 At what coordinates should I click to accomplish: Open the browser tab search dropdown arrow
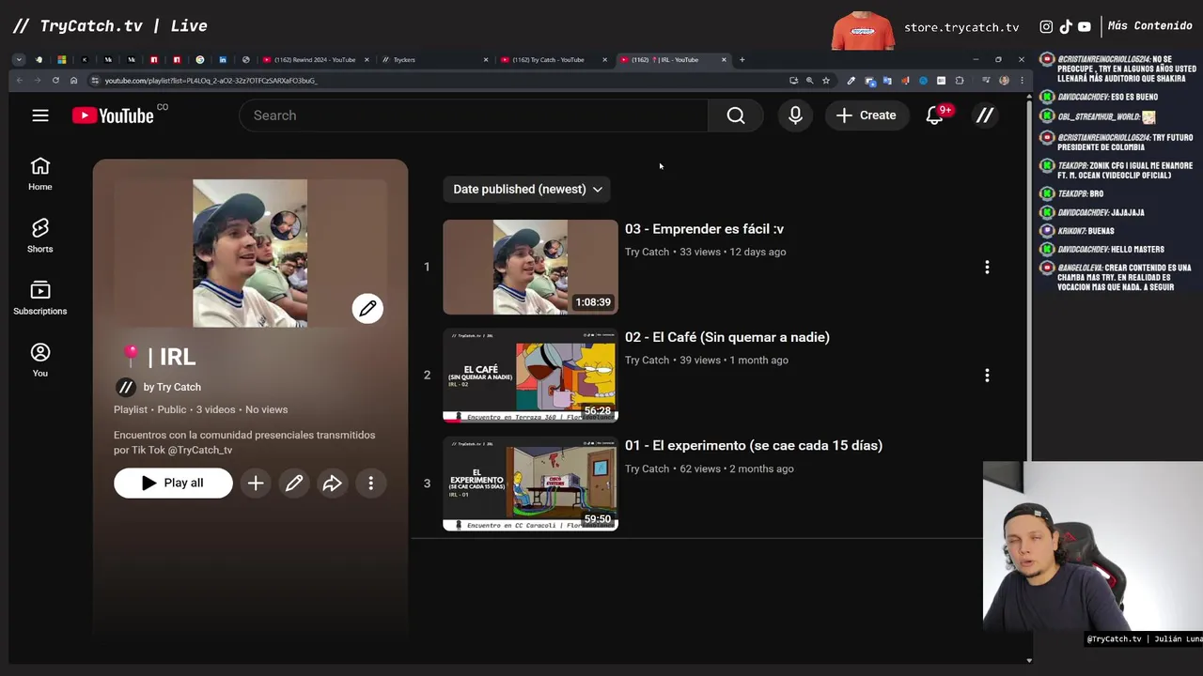point(18,60)
